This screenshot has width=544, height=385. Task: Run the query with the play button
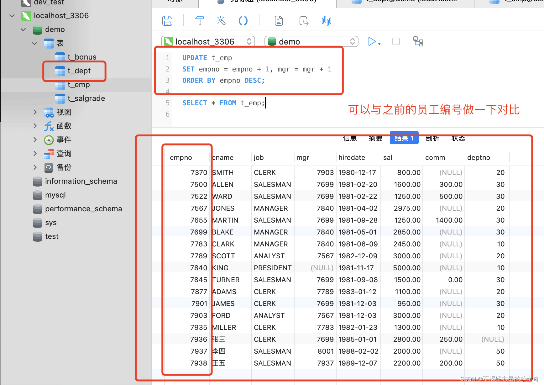[372, 41]
